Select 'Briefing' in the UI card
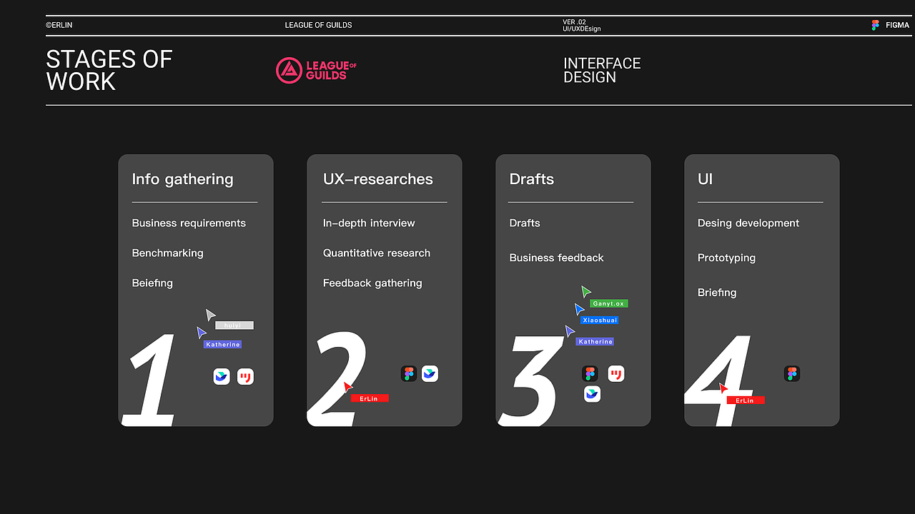 click(717, 293)
